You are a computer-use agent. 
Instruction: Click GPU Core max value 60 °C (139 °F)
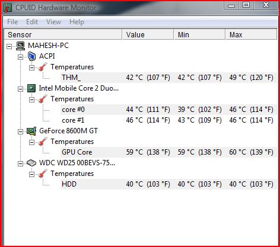251,152
